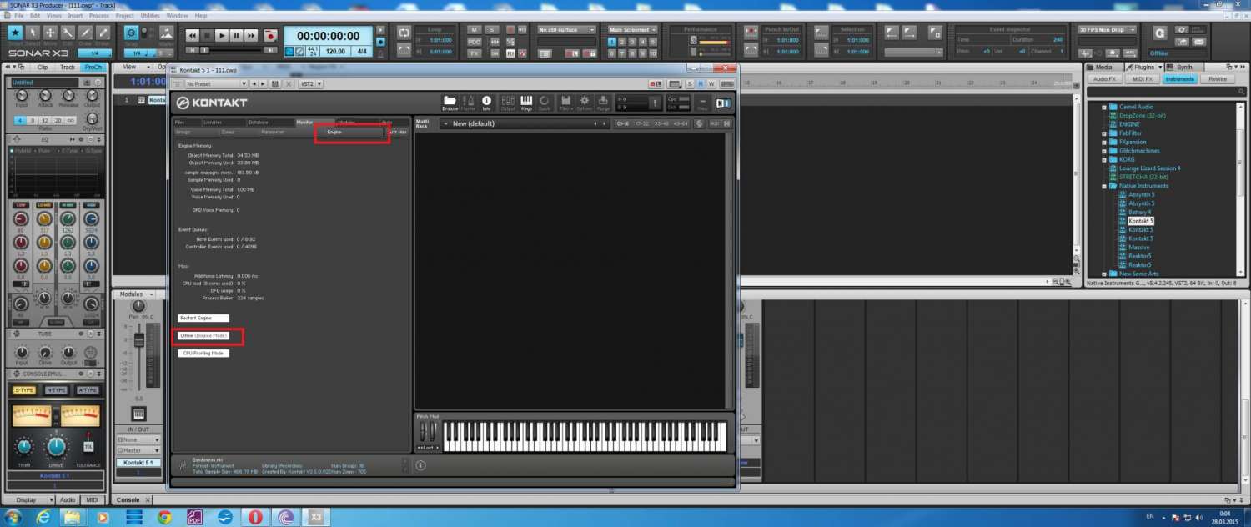Image resolution: width=1251 pixels, height=527 pixels.
Task: Collapse the Native Instruments folder
Action: click(x=1104, y=186)
